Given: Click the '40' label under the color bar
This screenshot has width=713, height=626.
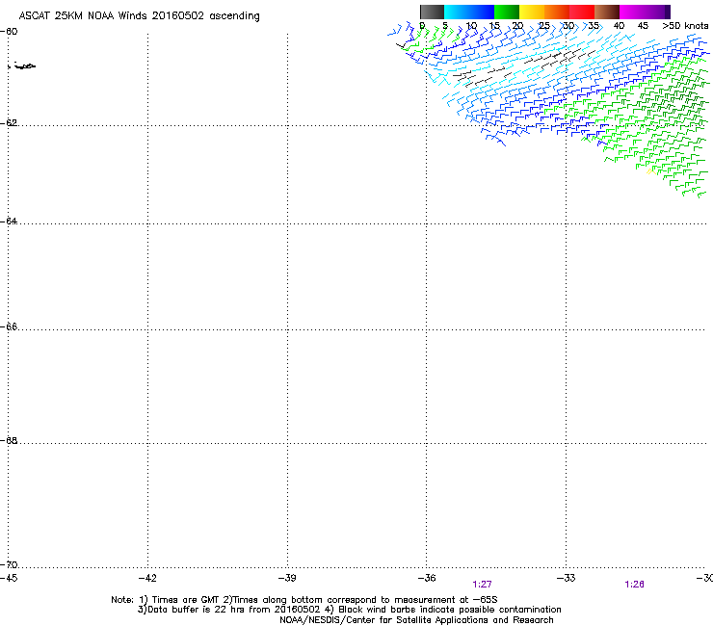Looking at the screenshot, I should (x=619, y=26).
